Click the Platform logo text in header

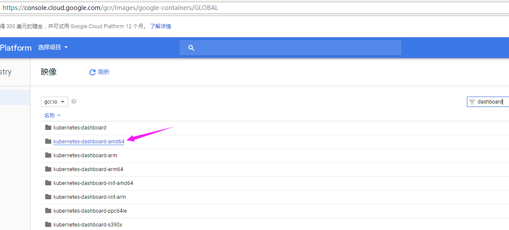click(x=16, y=48)
